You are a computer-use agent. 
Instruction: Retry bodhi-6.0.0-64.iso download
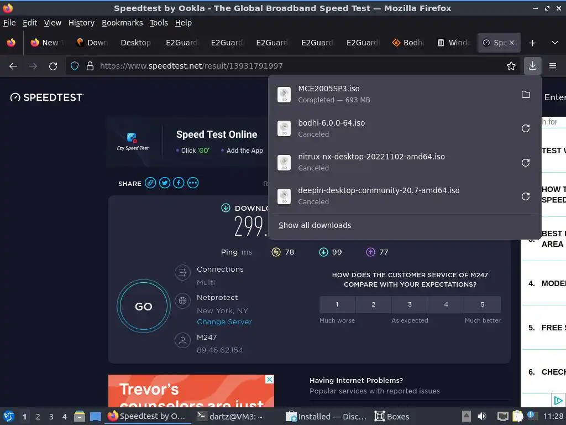tap(526, 128)
